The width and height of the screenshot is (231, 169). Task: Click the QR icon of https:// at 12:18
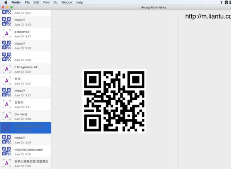click(x=6, y=139)
